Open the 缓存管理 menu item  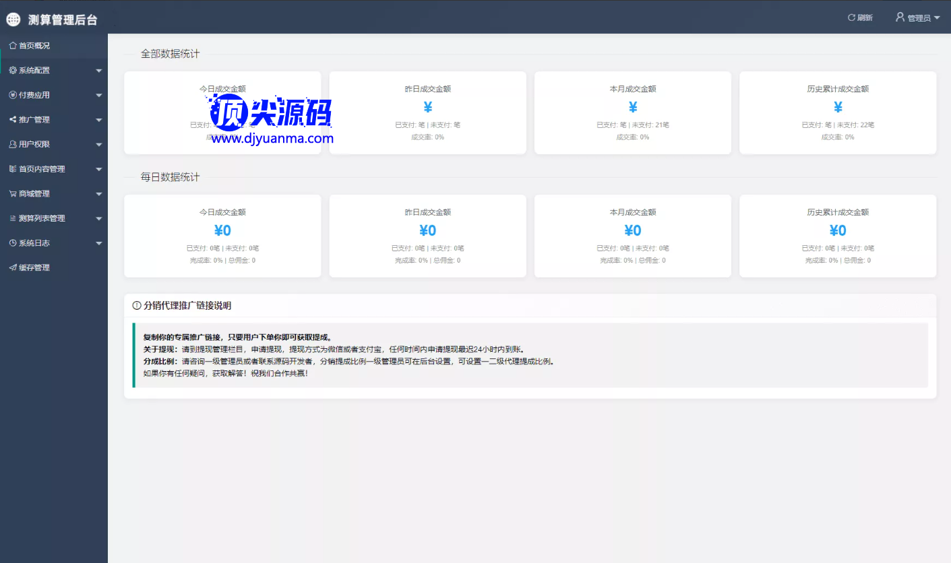pos(34,268)
